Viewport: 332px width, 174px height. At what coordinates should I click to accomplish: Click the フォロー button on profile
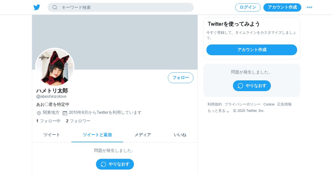click(x=181, y=78)
